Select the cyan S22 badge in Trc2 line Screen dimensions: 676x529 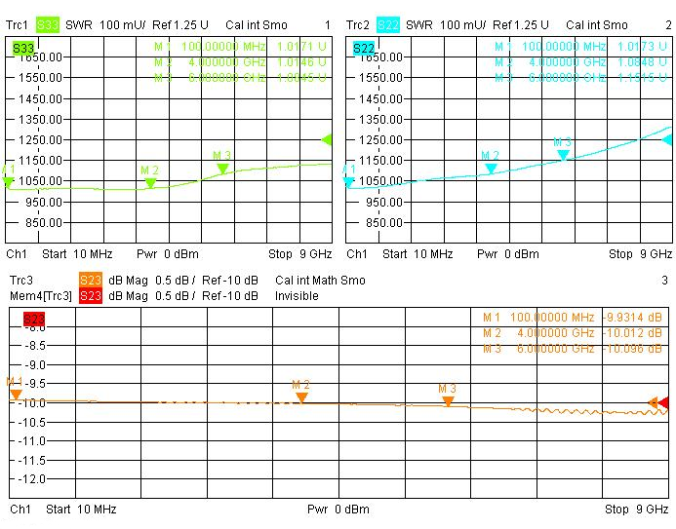click(x=388, y=24)
